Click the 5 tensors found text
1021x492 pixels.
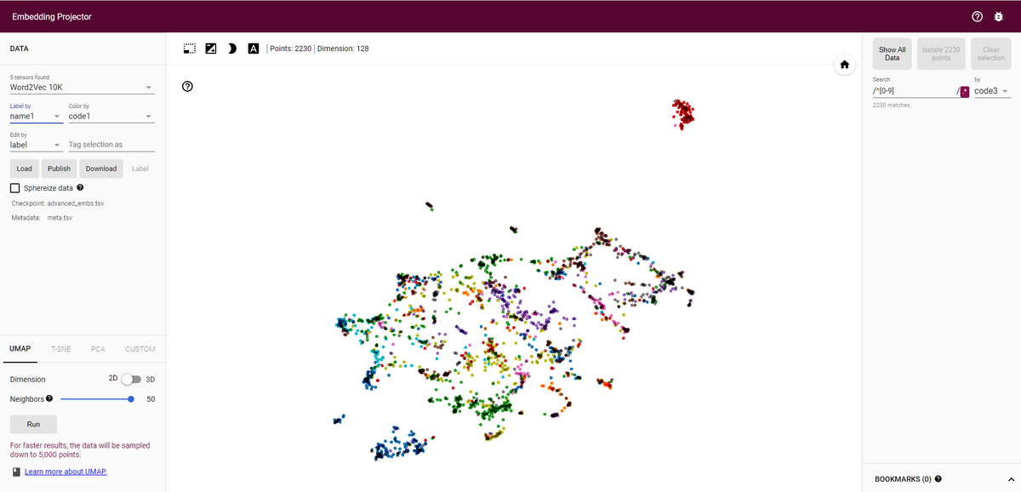coord(30,77)
